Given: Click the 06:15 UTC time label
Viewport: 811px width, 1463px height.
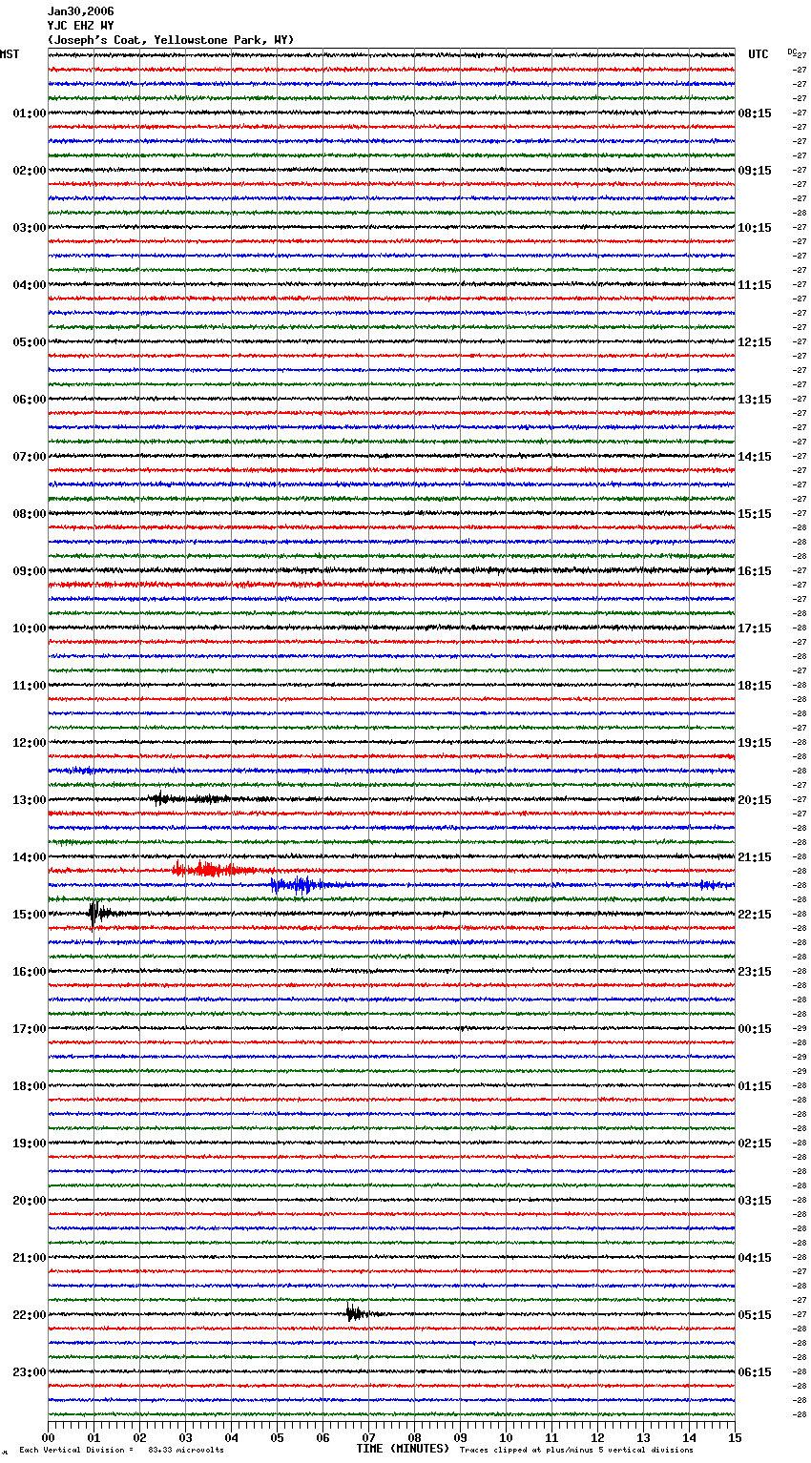Looking at the screenshot, I should (755, 1372).
